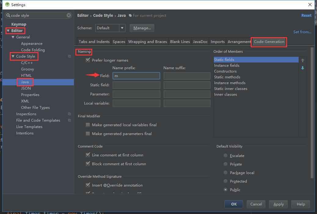Clear the code style search text
Screen dimensions: 317x214
pos(69,15)
